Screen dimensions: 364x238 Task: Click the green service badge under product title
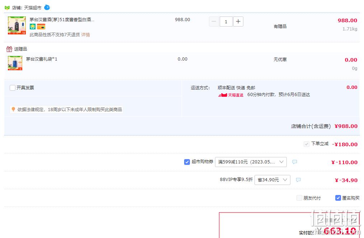coord(33,27)
